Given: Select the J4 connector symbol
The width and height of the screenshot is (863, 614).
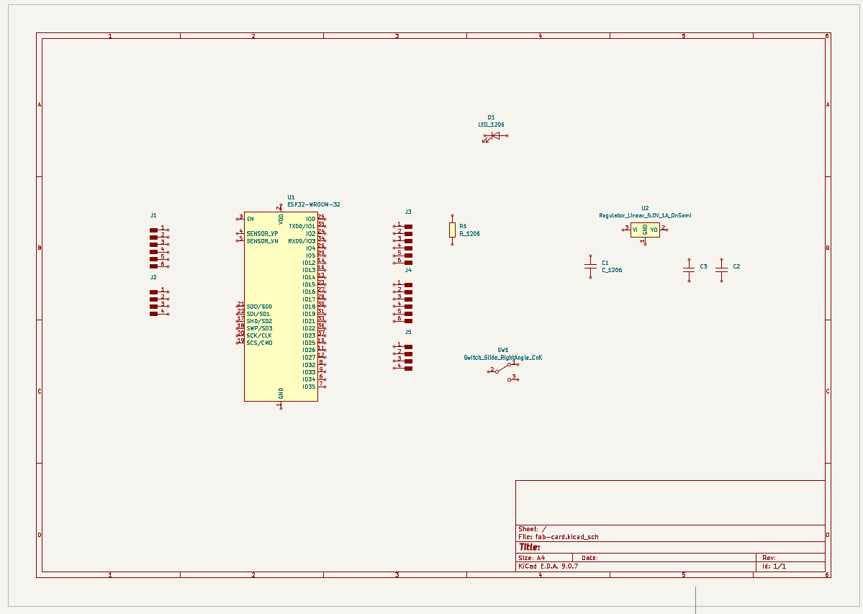Looking at the screenshot, I should [x=403, y=302].
